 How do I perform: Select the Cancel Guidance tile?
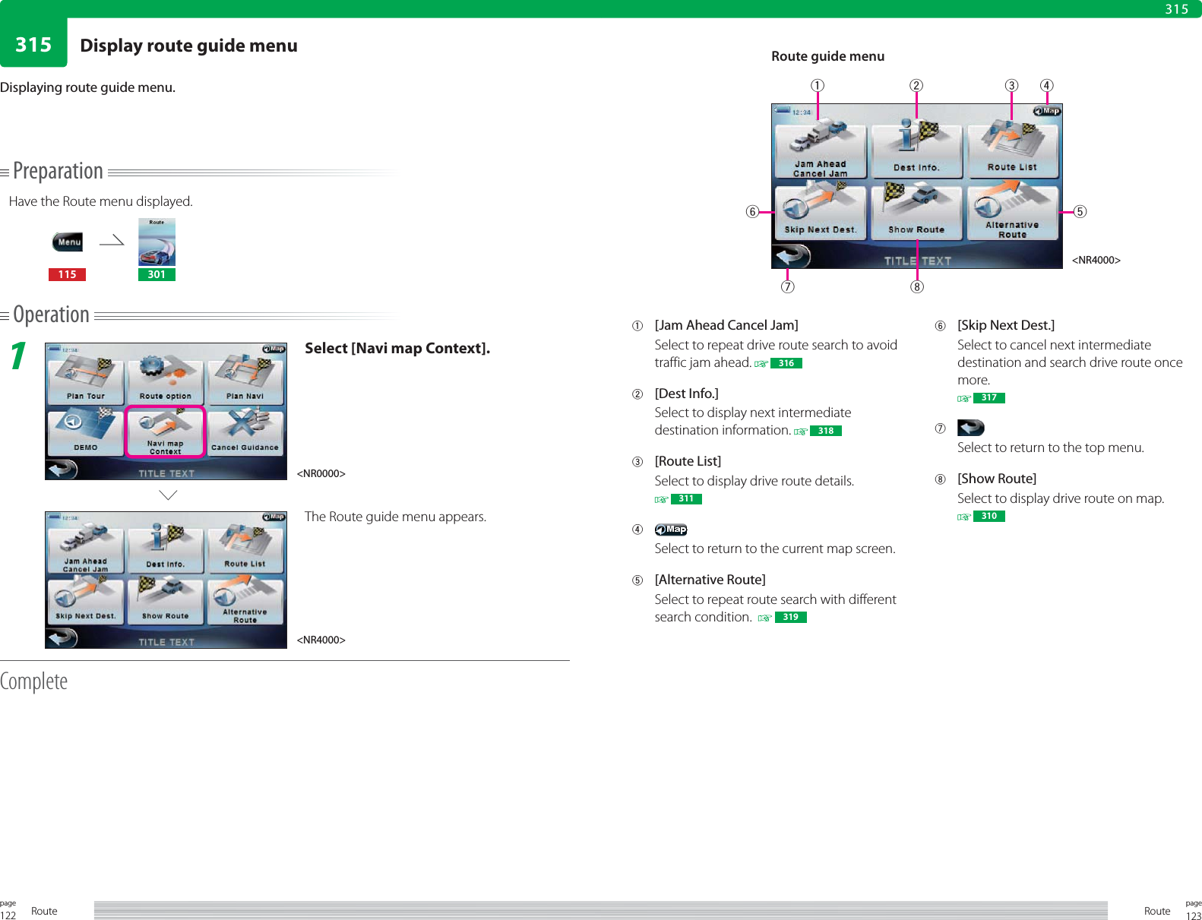point(245,432)
